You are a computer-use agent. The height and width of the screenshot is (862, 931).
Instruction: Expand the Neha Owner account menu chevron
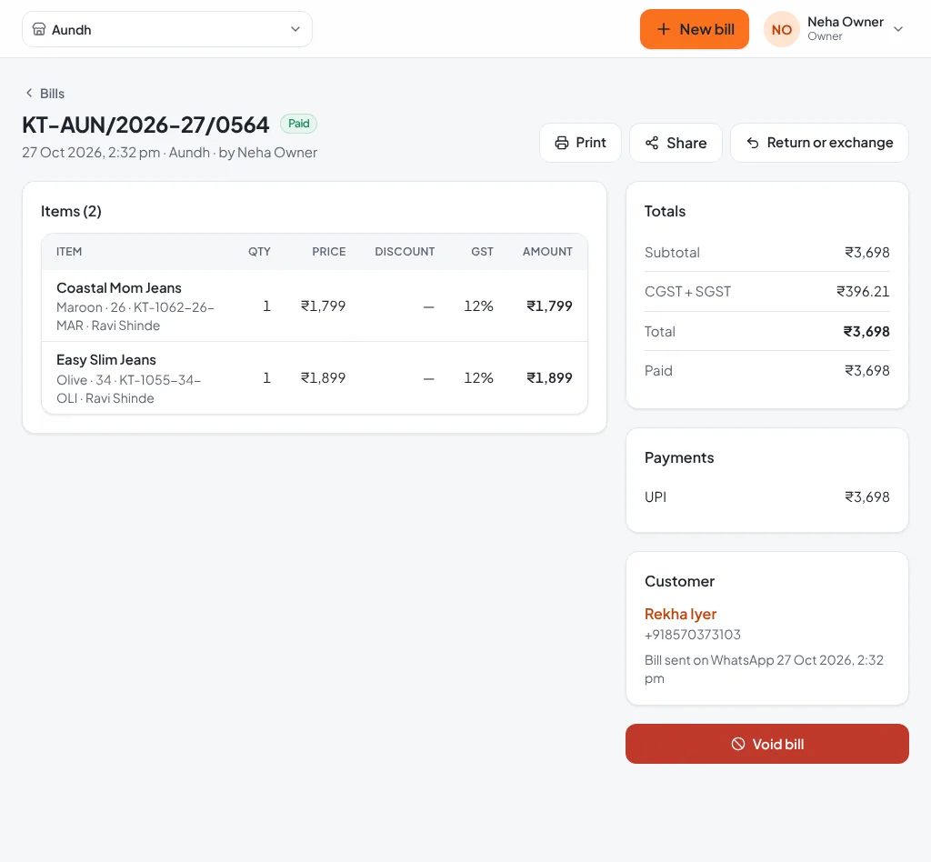(x=898, y=29)
